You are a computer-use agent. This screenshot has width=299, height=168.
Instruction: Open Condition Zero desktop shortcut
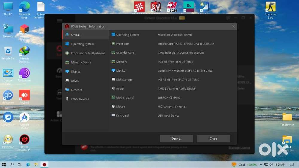coord(270,10)
